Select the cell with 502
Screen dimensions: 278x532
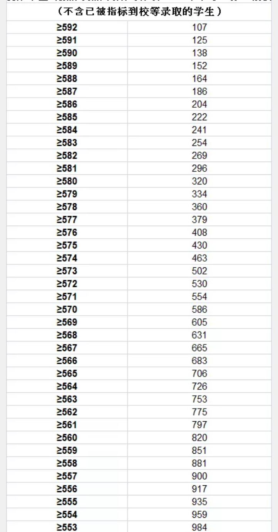tap(199, 271)
